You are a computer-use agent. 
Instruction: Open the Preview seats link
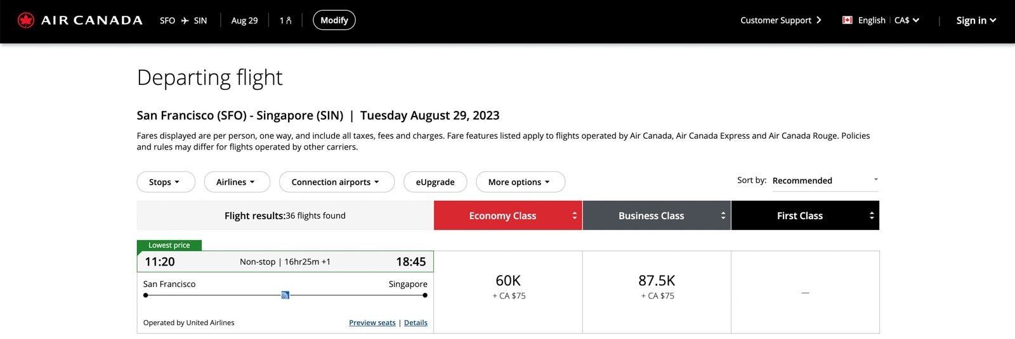tap(372, 323)
